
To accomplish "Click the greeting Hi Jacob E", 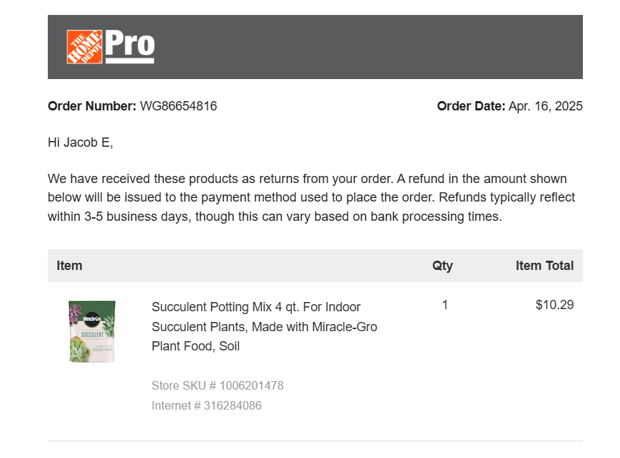I will point(81,142).
